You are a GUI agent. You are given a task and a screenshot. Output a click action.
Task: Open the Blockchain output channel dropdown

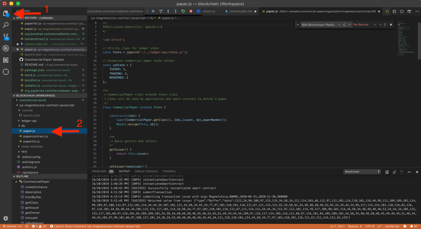pos(362,172)
